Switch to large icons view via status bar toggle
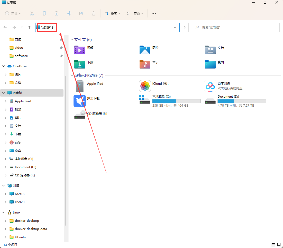 pyautogui.click(x=279, y=244)
